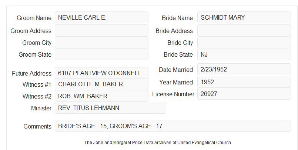
Task: Select Witness #2 field with Rob. Wm. Baker
Action: pos(101,96)
